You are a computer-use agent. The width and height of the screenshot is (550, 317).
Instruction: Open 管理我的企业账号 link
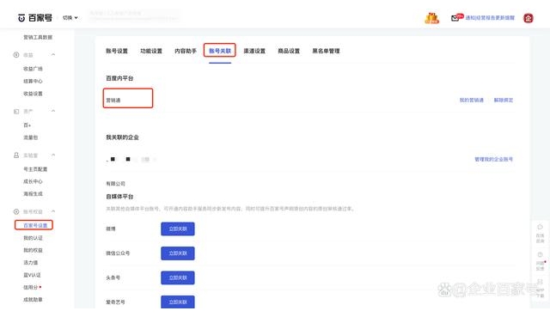[x=493, y=159]
